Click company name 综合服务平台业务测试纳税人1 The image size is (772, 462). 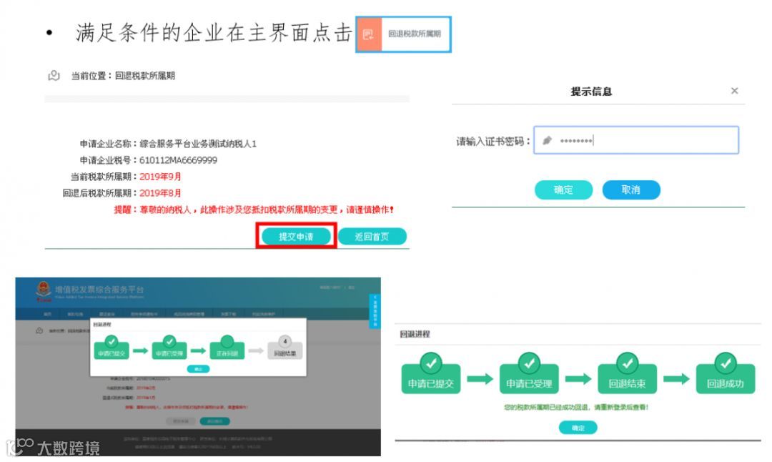198,144
